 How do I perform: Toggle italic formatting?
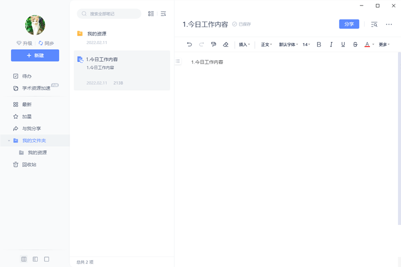[x=331, y=45]
